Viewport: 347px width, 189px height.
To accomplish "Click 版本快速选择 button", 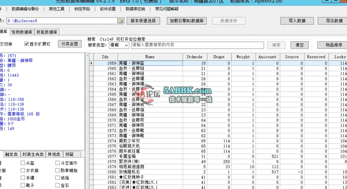I will tap(143, 21).
